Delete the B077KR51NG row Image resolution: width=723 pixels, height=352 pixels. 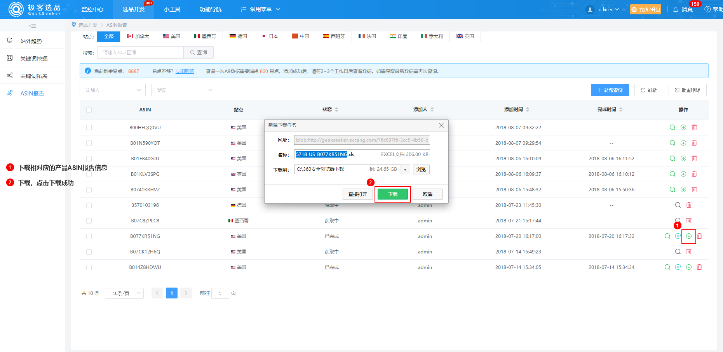(699, 236)
